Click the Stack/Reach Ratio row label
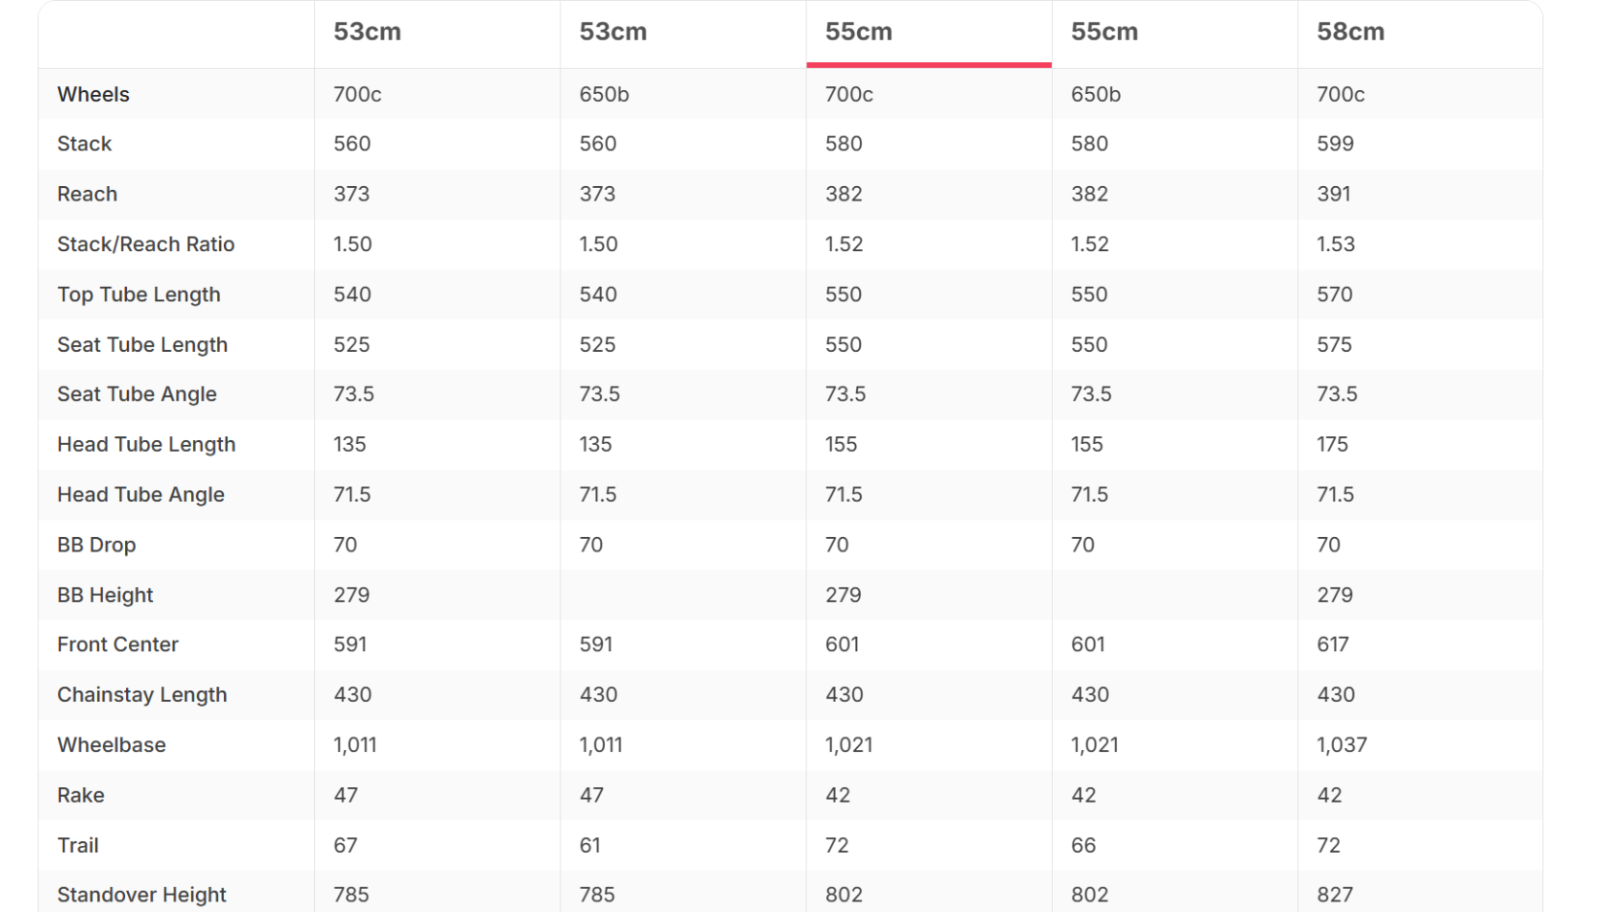1621x912 pixels. (145, 244)
